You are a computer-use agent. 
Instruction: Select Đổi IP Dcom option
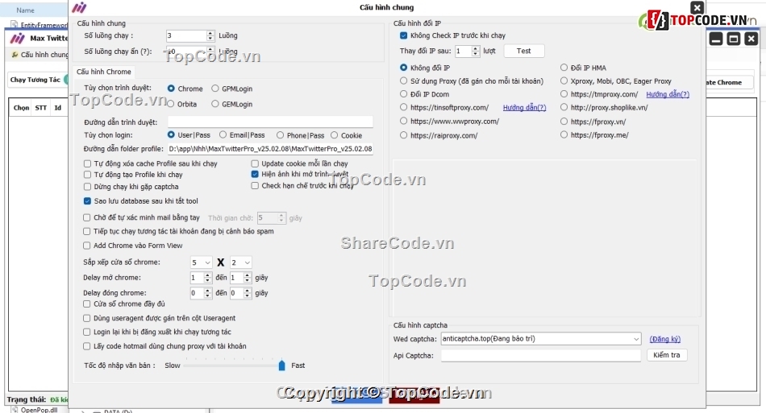tap(403, 93)
